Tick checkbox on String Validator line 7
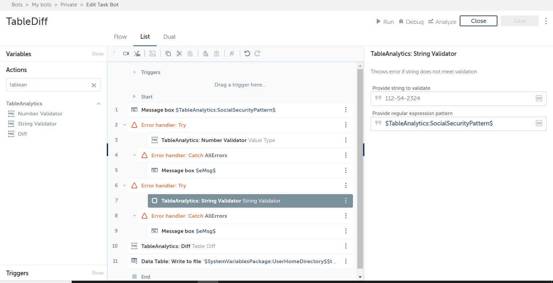 155,201
